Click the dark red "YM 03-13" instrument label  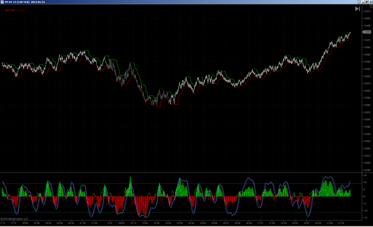(21, 11)
